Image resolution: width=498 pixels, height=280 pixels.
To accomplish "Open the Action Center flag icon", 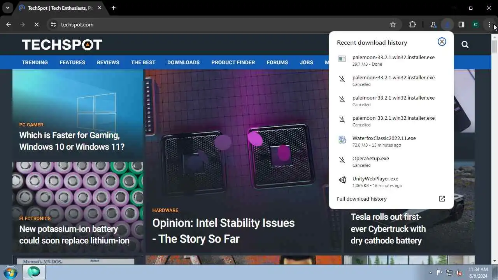I will click(x=440, y=273).
